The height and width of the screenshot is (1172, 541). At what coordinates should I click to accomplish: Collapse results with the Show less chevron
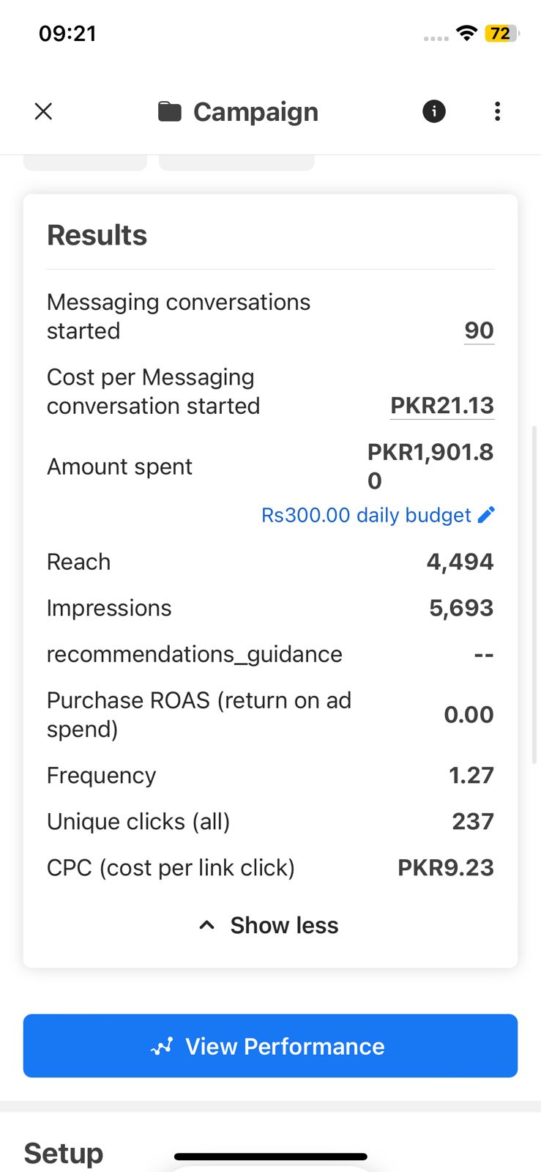207,925
